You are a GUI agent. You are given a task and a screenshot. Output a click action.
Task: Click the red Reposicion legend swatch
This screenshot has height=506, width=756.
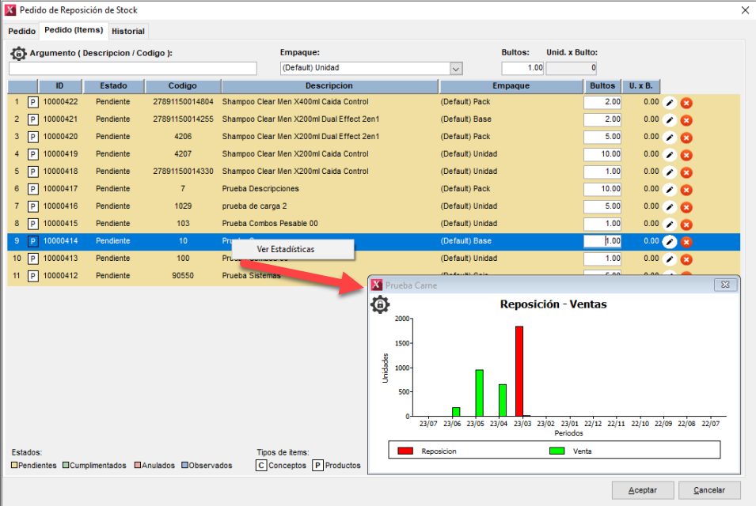pos(405,451)
